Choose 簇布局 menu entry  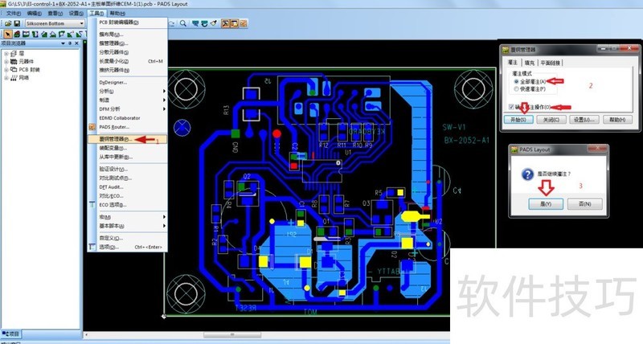click(127, 35)
